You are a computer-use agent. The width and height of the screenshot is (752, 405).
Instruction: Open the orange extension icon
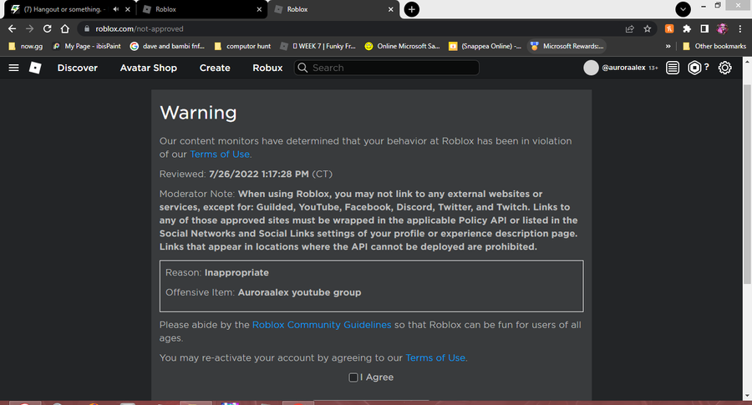(669, 28)
